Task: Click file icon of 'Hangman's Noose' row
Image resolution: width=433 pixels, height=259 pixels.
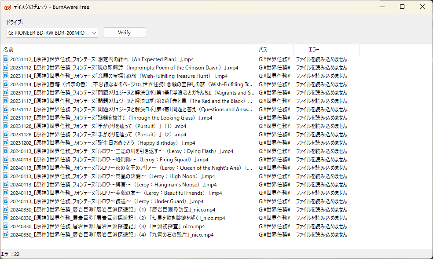Action: coord(6,184)
